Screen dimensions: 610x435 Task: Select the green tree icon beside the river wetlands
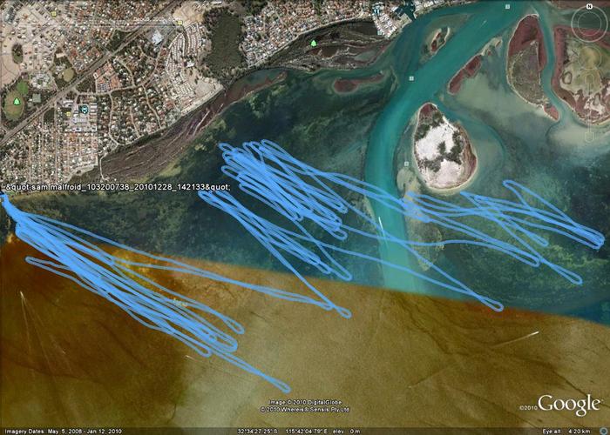coord(313,42)
